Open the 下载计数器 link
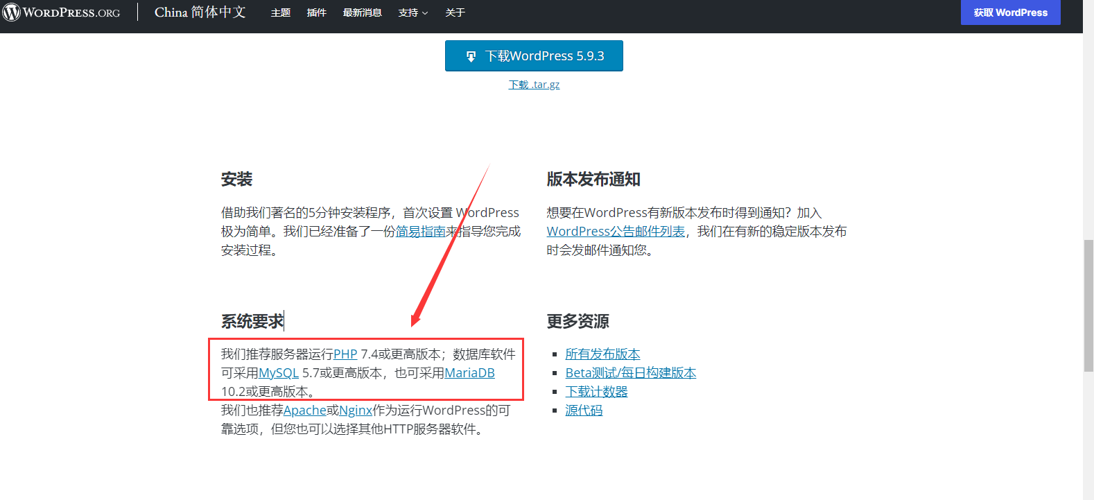This screenshot has height=500, width=1094. tap(596, 392)
